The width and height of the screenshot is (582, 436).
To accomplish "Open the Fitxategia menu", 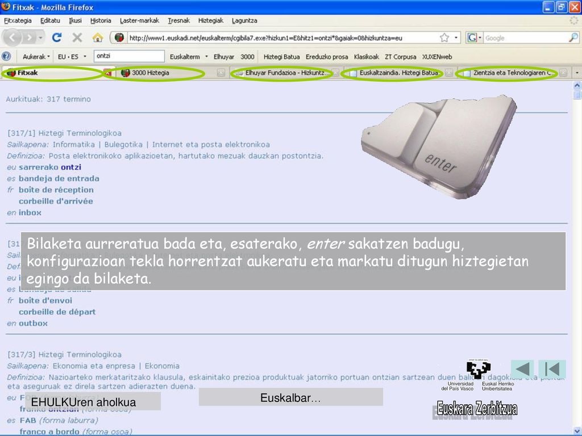I will click(x=18, y=21).
